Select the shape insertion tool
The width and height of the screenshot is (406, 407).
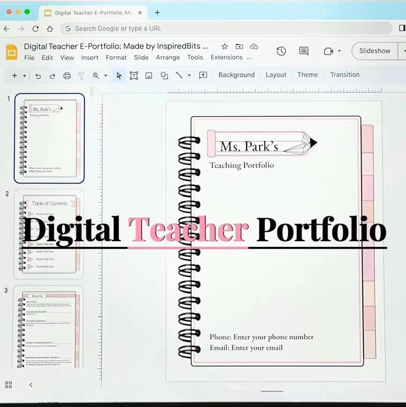[164, 75]
